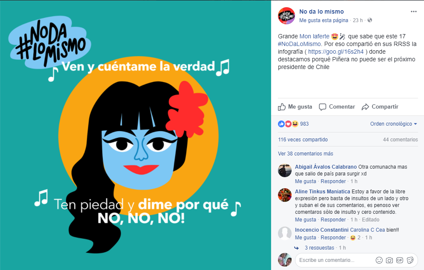Open the sticker picker icon
This screenshot has width=424, height=270.
410,260
